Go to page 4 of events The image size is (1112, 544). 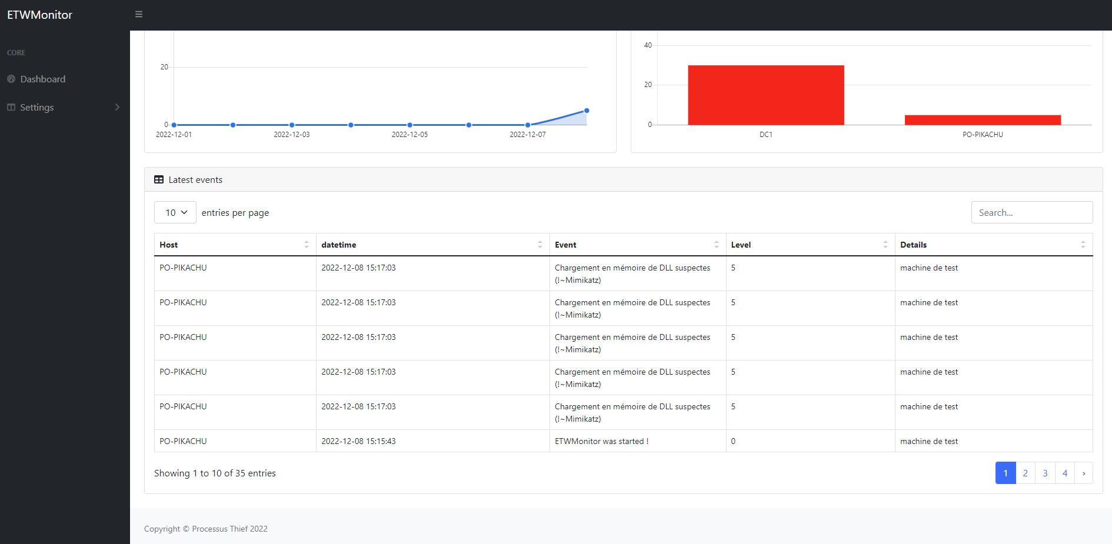1065,473
